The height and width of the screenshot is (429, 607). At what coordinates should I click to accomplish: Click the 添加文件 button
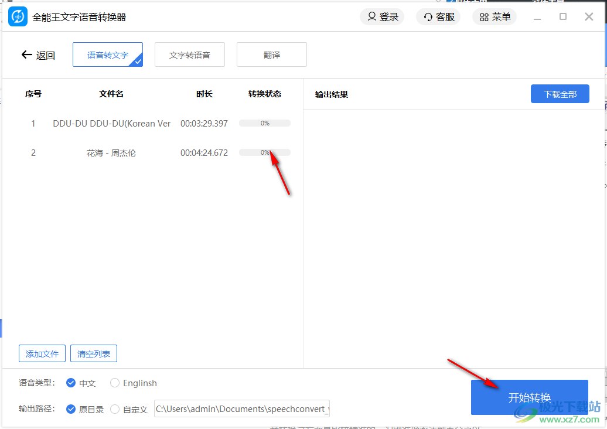(42, 353)
